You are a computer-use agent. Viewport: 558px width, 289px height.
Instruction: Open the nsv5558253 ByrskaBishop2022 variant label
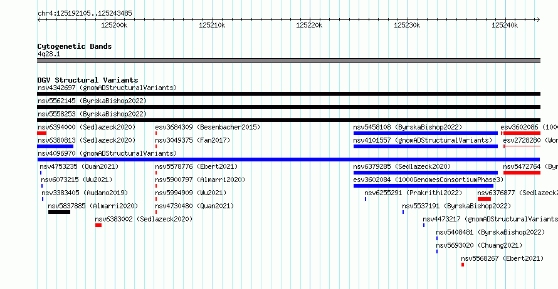tap(92, 114)
